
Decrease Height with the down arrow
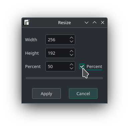coord(72,55)
